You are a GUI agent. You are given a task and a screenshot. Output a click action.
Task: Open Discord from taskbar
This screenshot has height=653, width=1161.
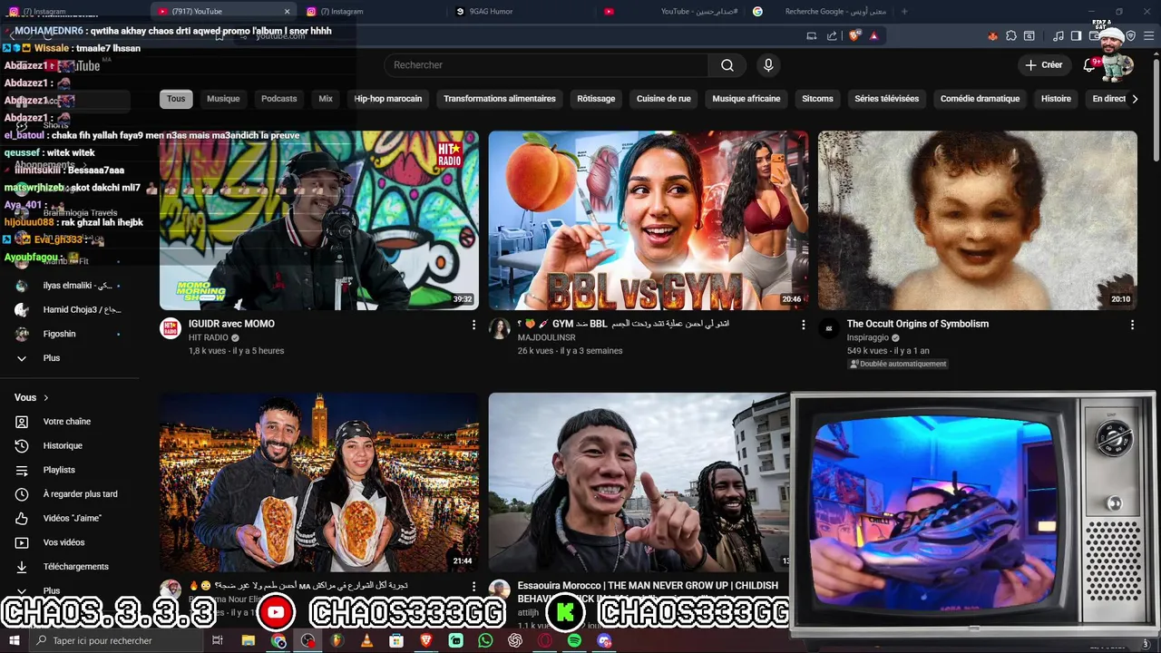pyautogui.click(x=604, y=640)
